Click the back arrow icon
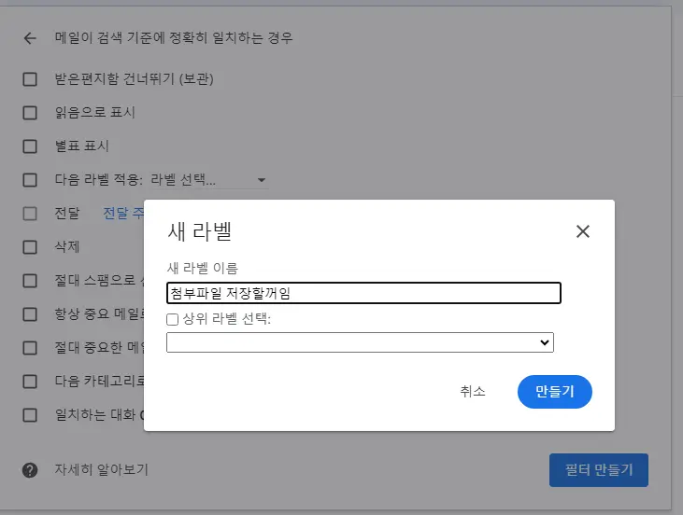 [x=30, y=38]
